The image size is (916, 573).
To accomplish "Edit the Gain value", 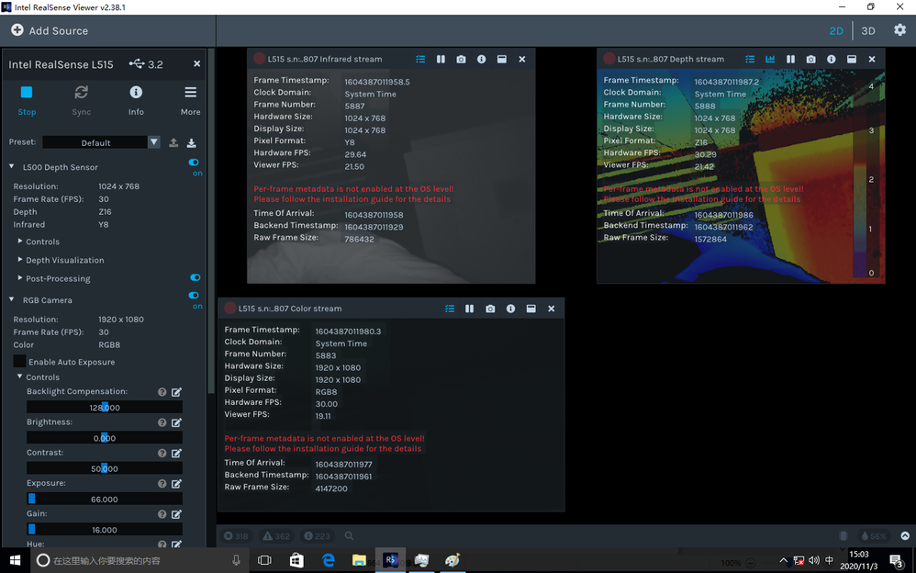I will tap(176, 514).
